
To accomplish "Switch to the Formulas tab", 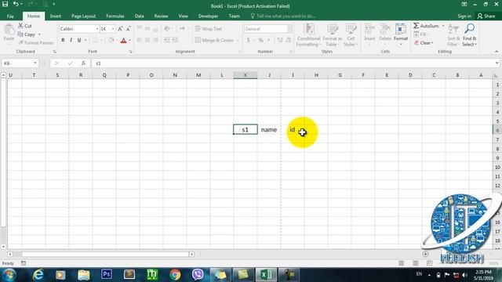I will point(115,16).
